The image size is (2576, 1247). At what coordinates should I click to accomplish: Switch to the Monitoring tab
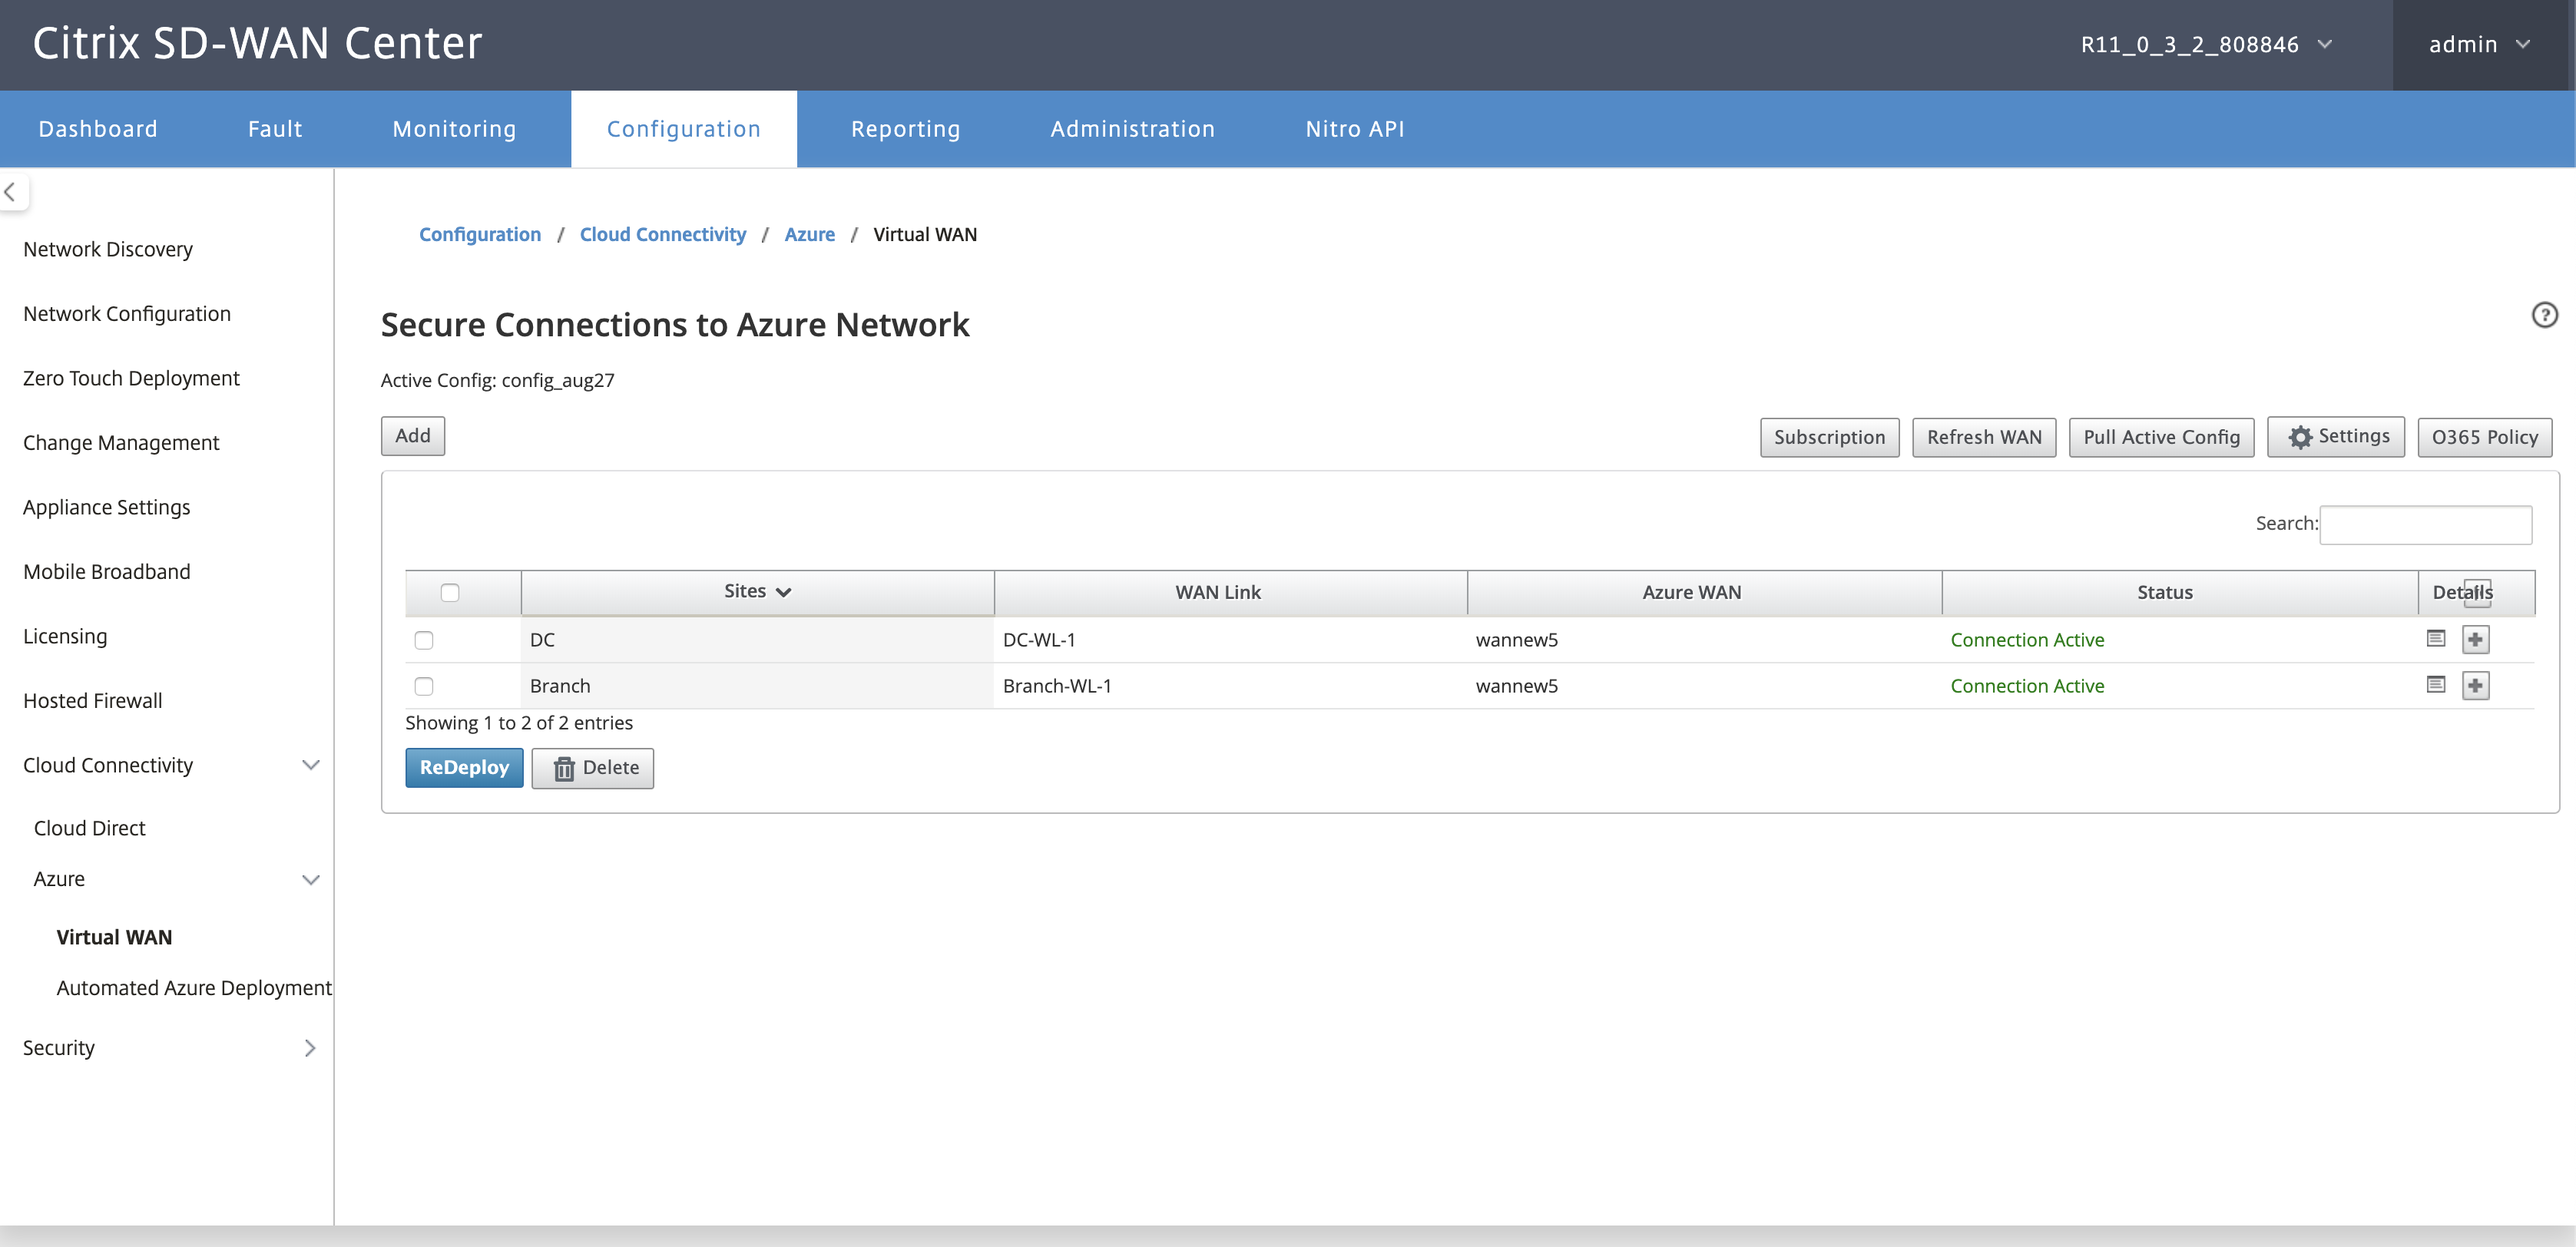(x=454, y=129)
